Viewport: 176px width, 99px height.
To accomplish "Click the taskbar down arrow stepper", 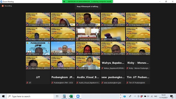I will pyautogui.click(x=120, y=98).
